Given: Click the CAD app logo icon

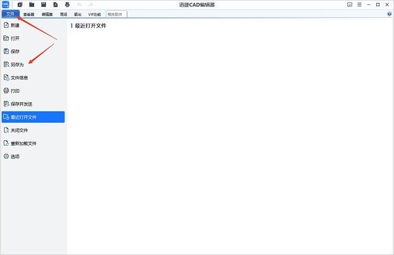Looking at the screenshot, I should pyautogui.click(x=5, y=5).
